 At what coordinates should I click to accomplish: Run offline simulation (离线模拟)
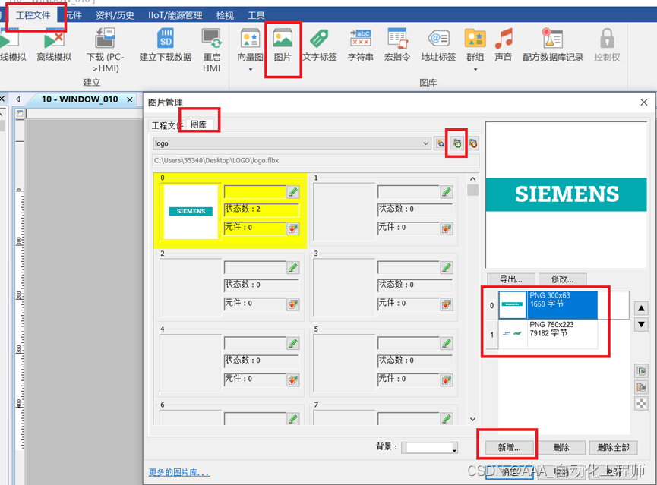tap(54, 45)
